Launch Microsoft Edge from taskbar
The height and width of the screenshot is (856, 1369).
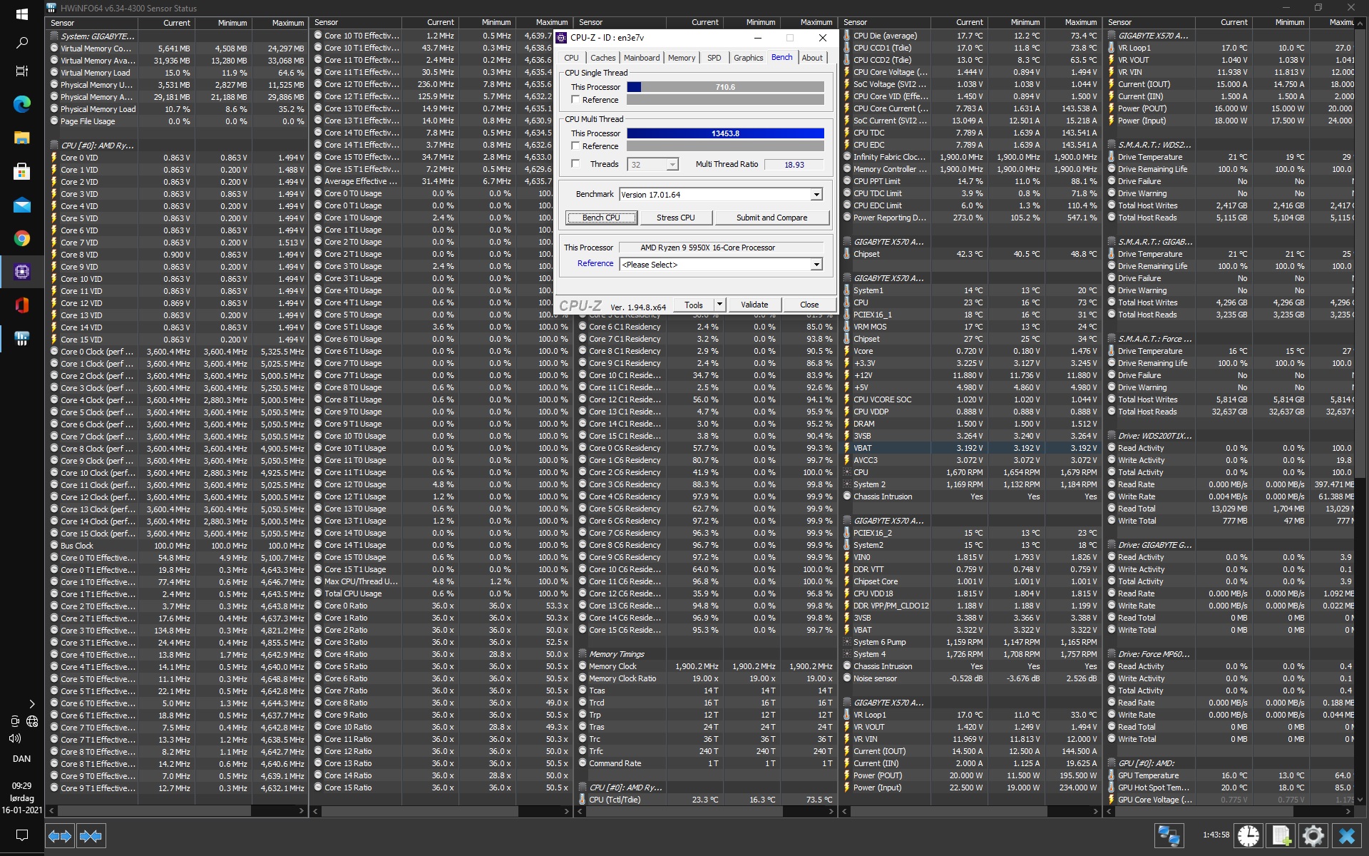21,104
